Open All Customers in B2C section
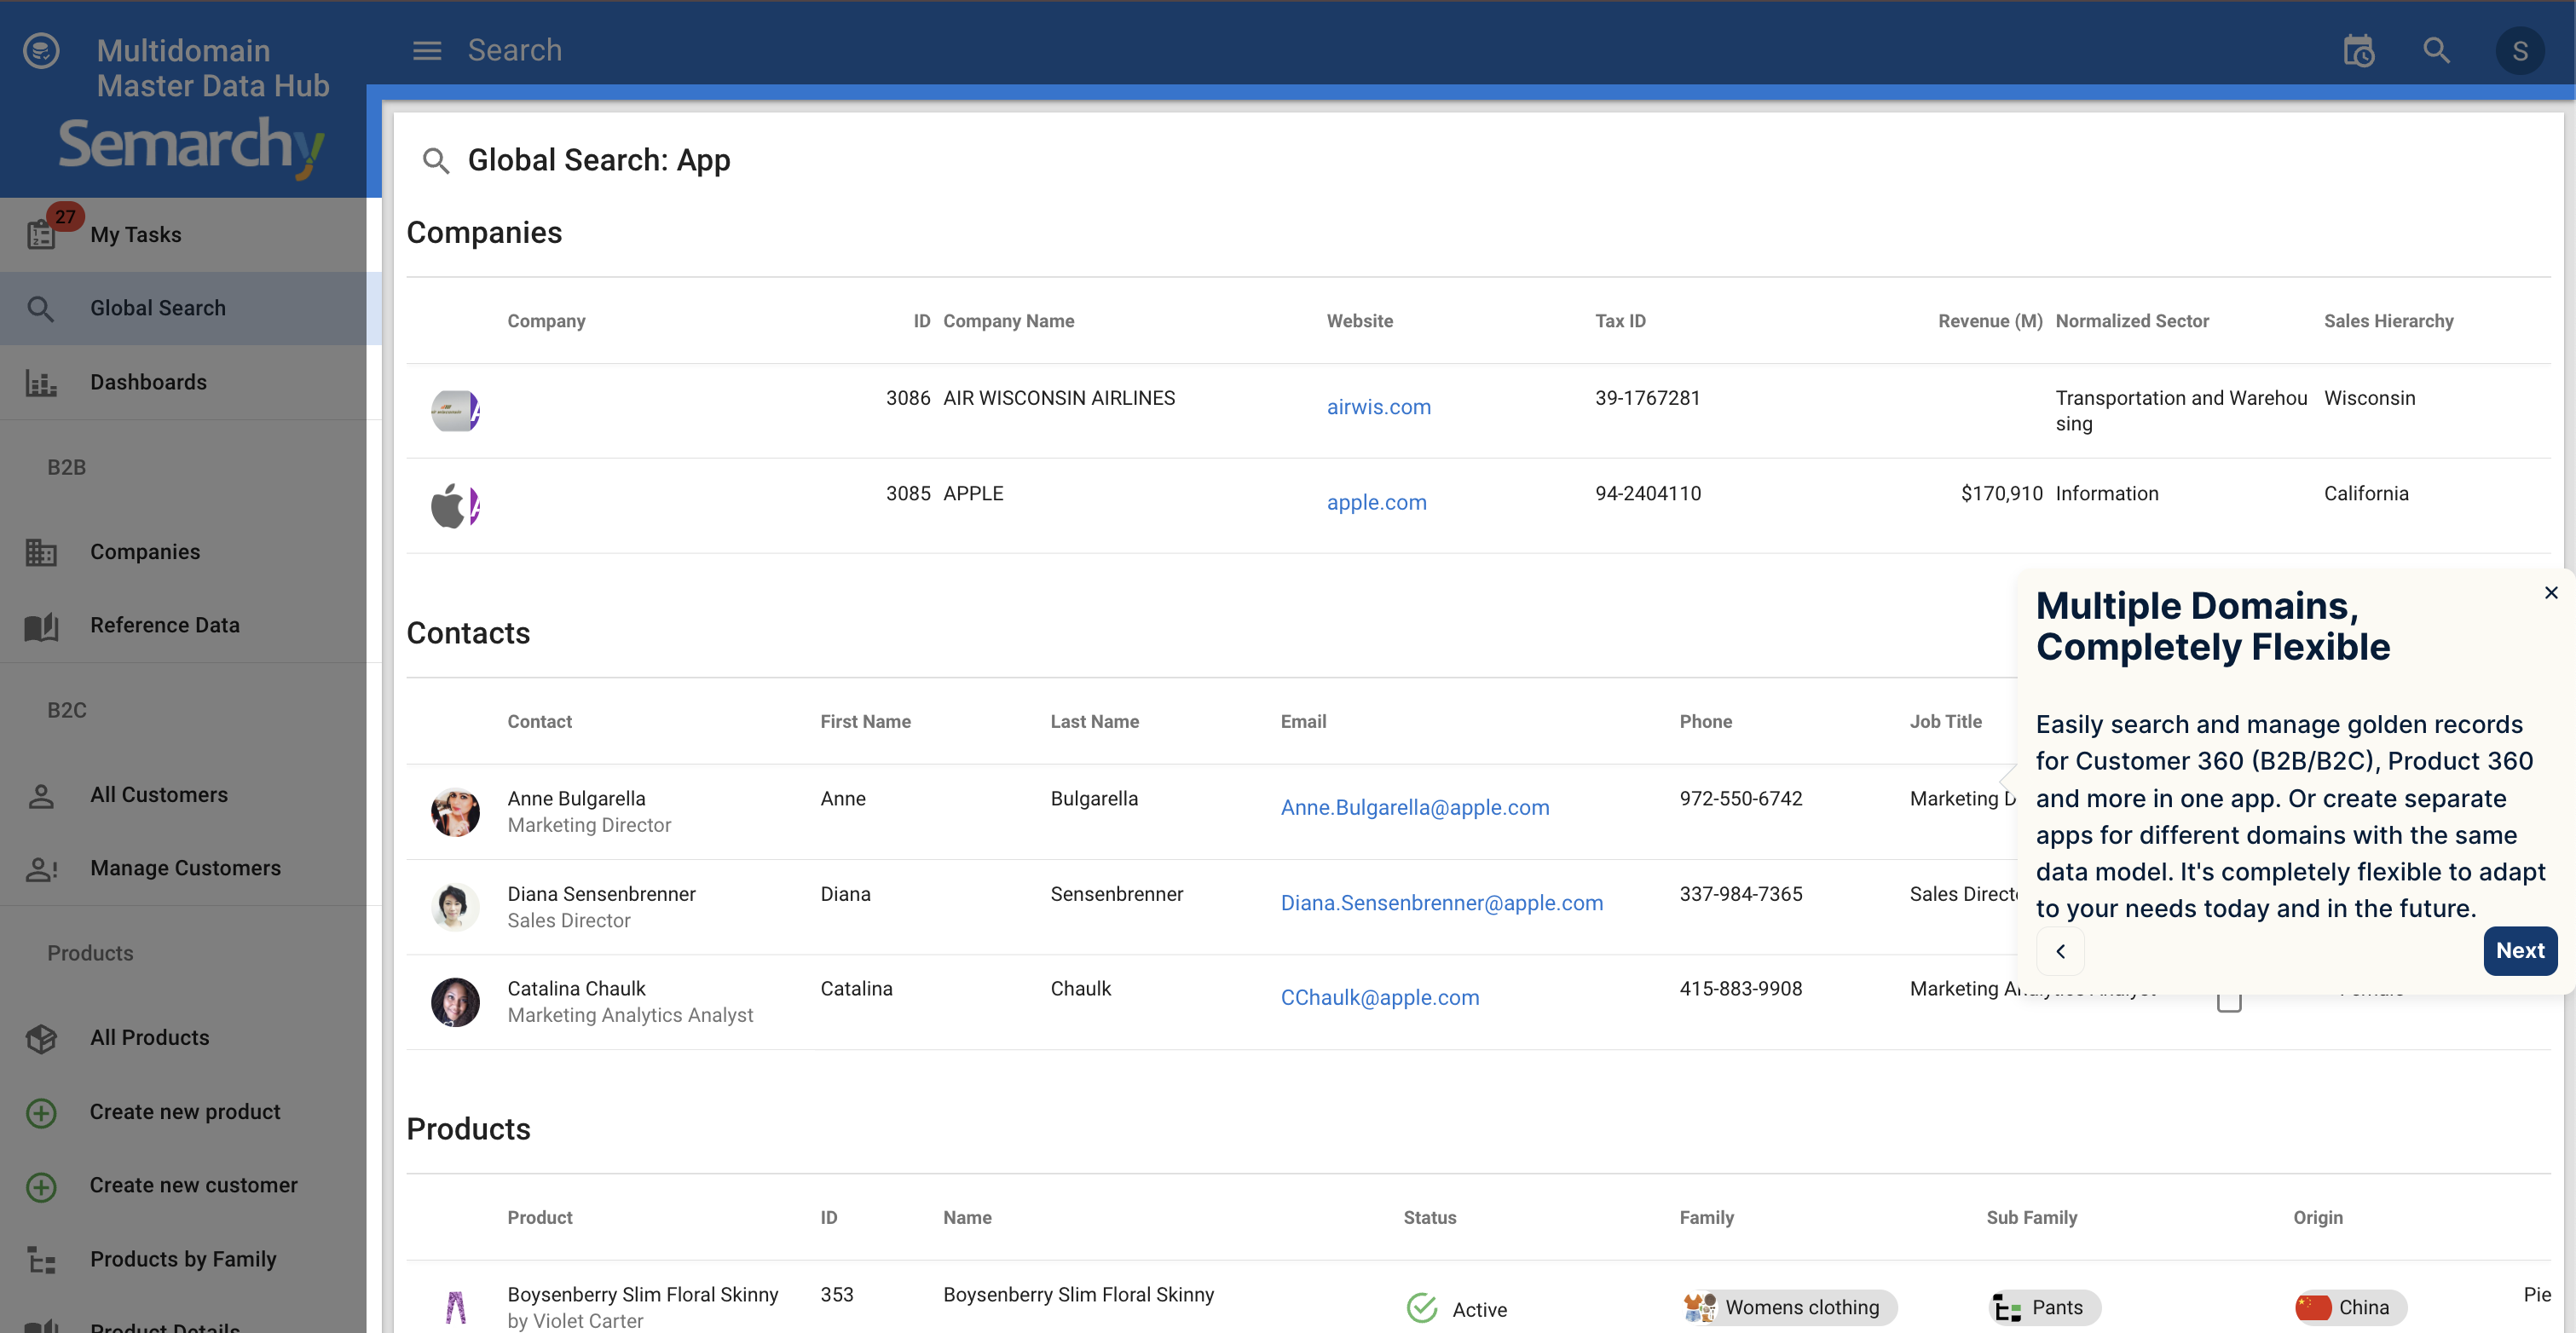 [x=159, y=795]
